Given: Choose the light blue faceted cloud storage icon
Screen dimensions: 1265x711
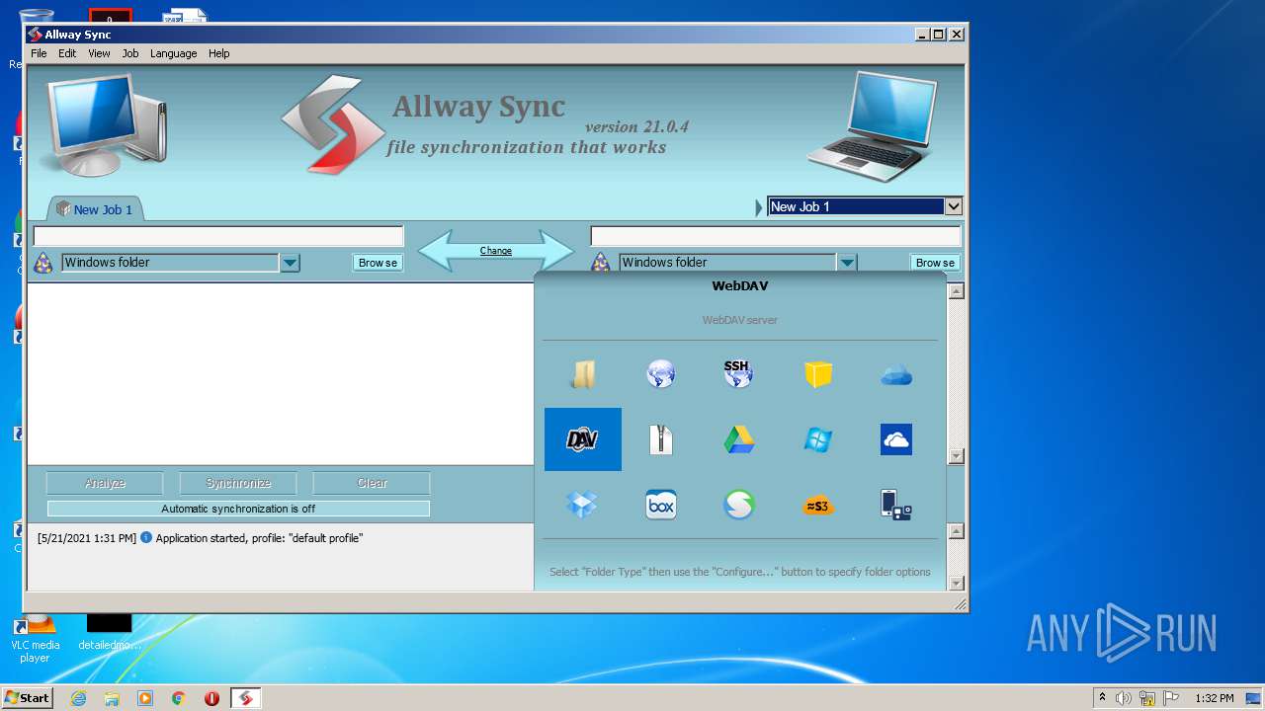Looking at the screenshot, I should pyautogui.click(x=896, y=374).
